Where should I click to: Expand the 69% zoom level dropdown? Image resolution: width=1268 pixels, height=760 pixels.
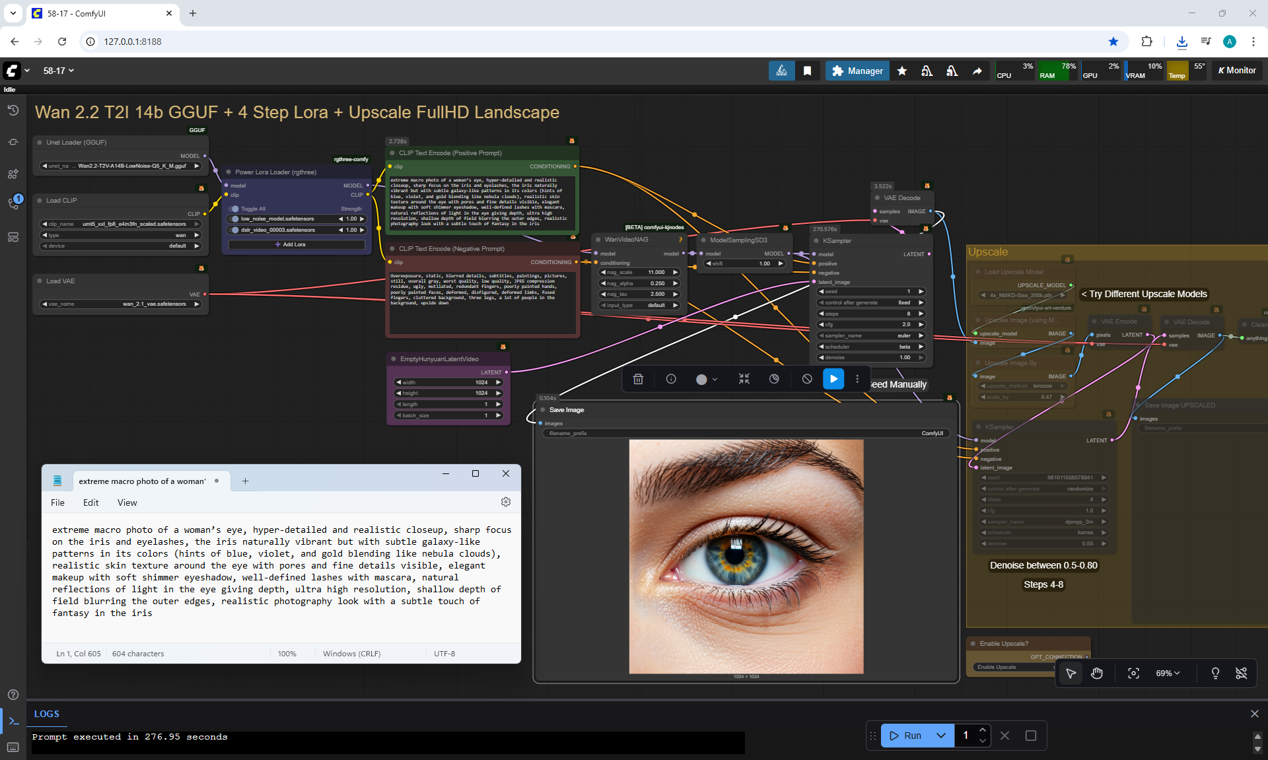click(x=1167, y=673)
